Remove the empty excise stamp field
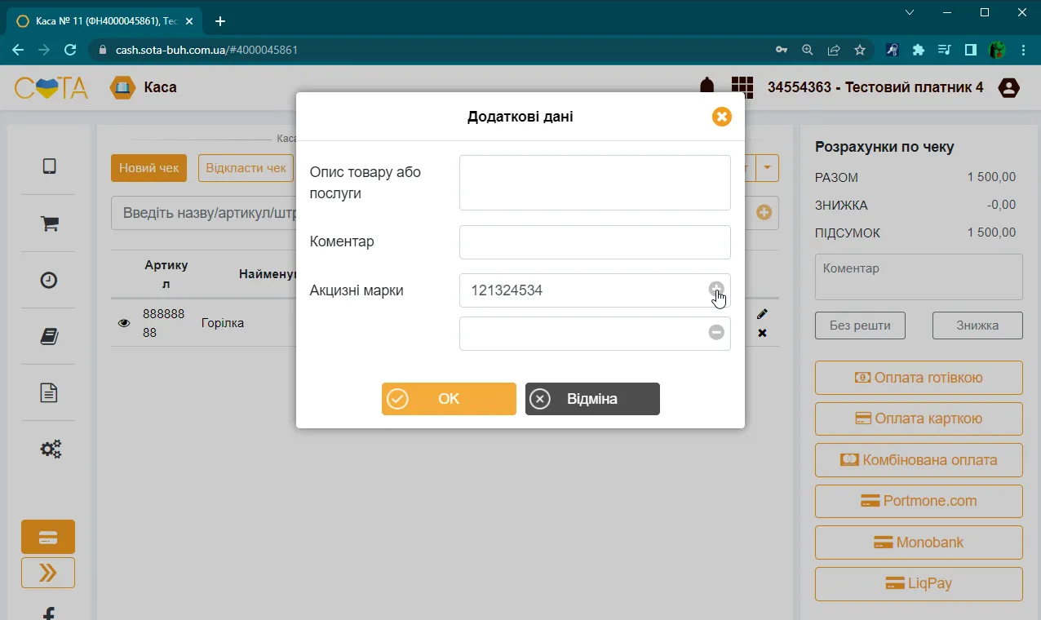Screen dimensions: 1041x620 coord(716,332)
